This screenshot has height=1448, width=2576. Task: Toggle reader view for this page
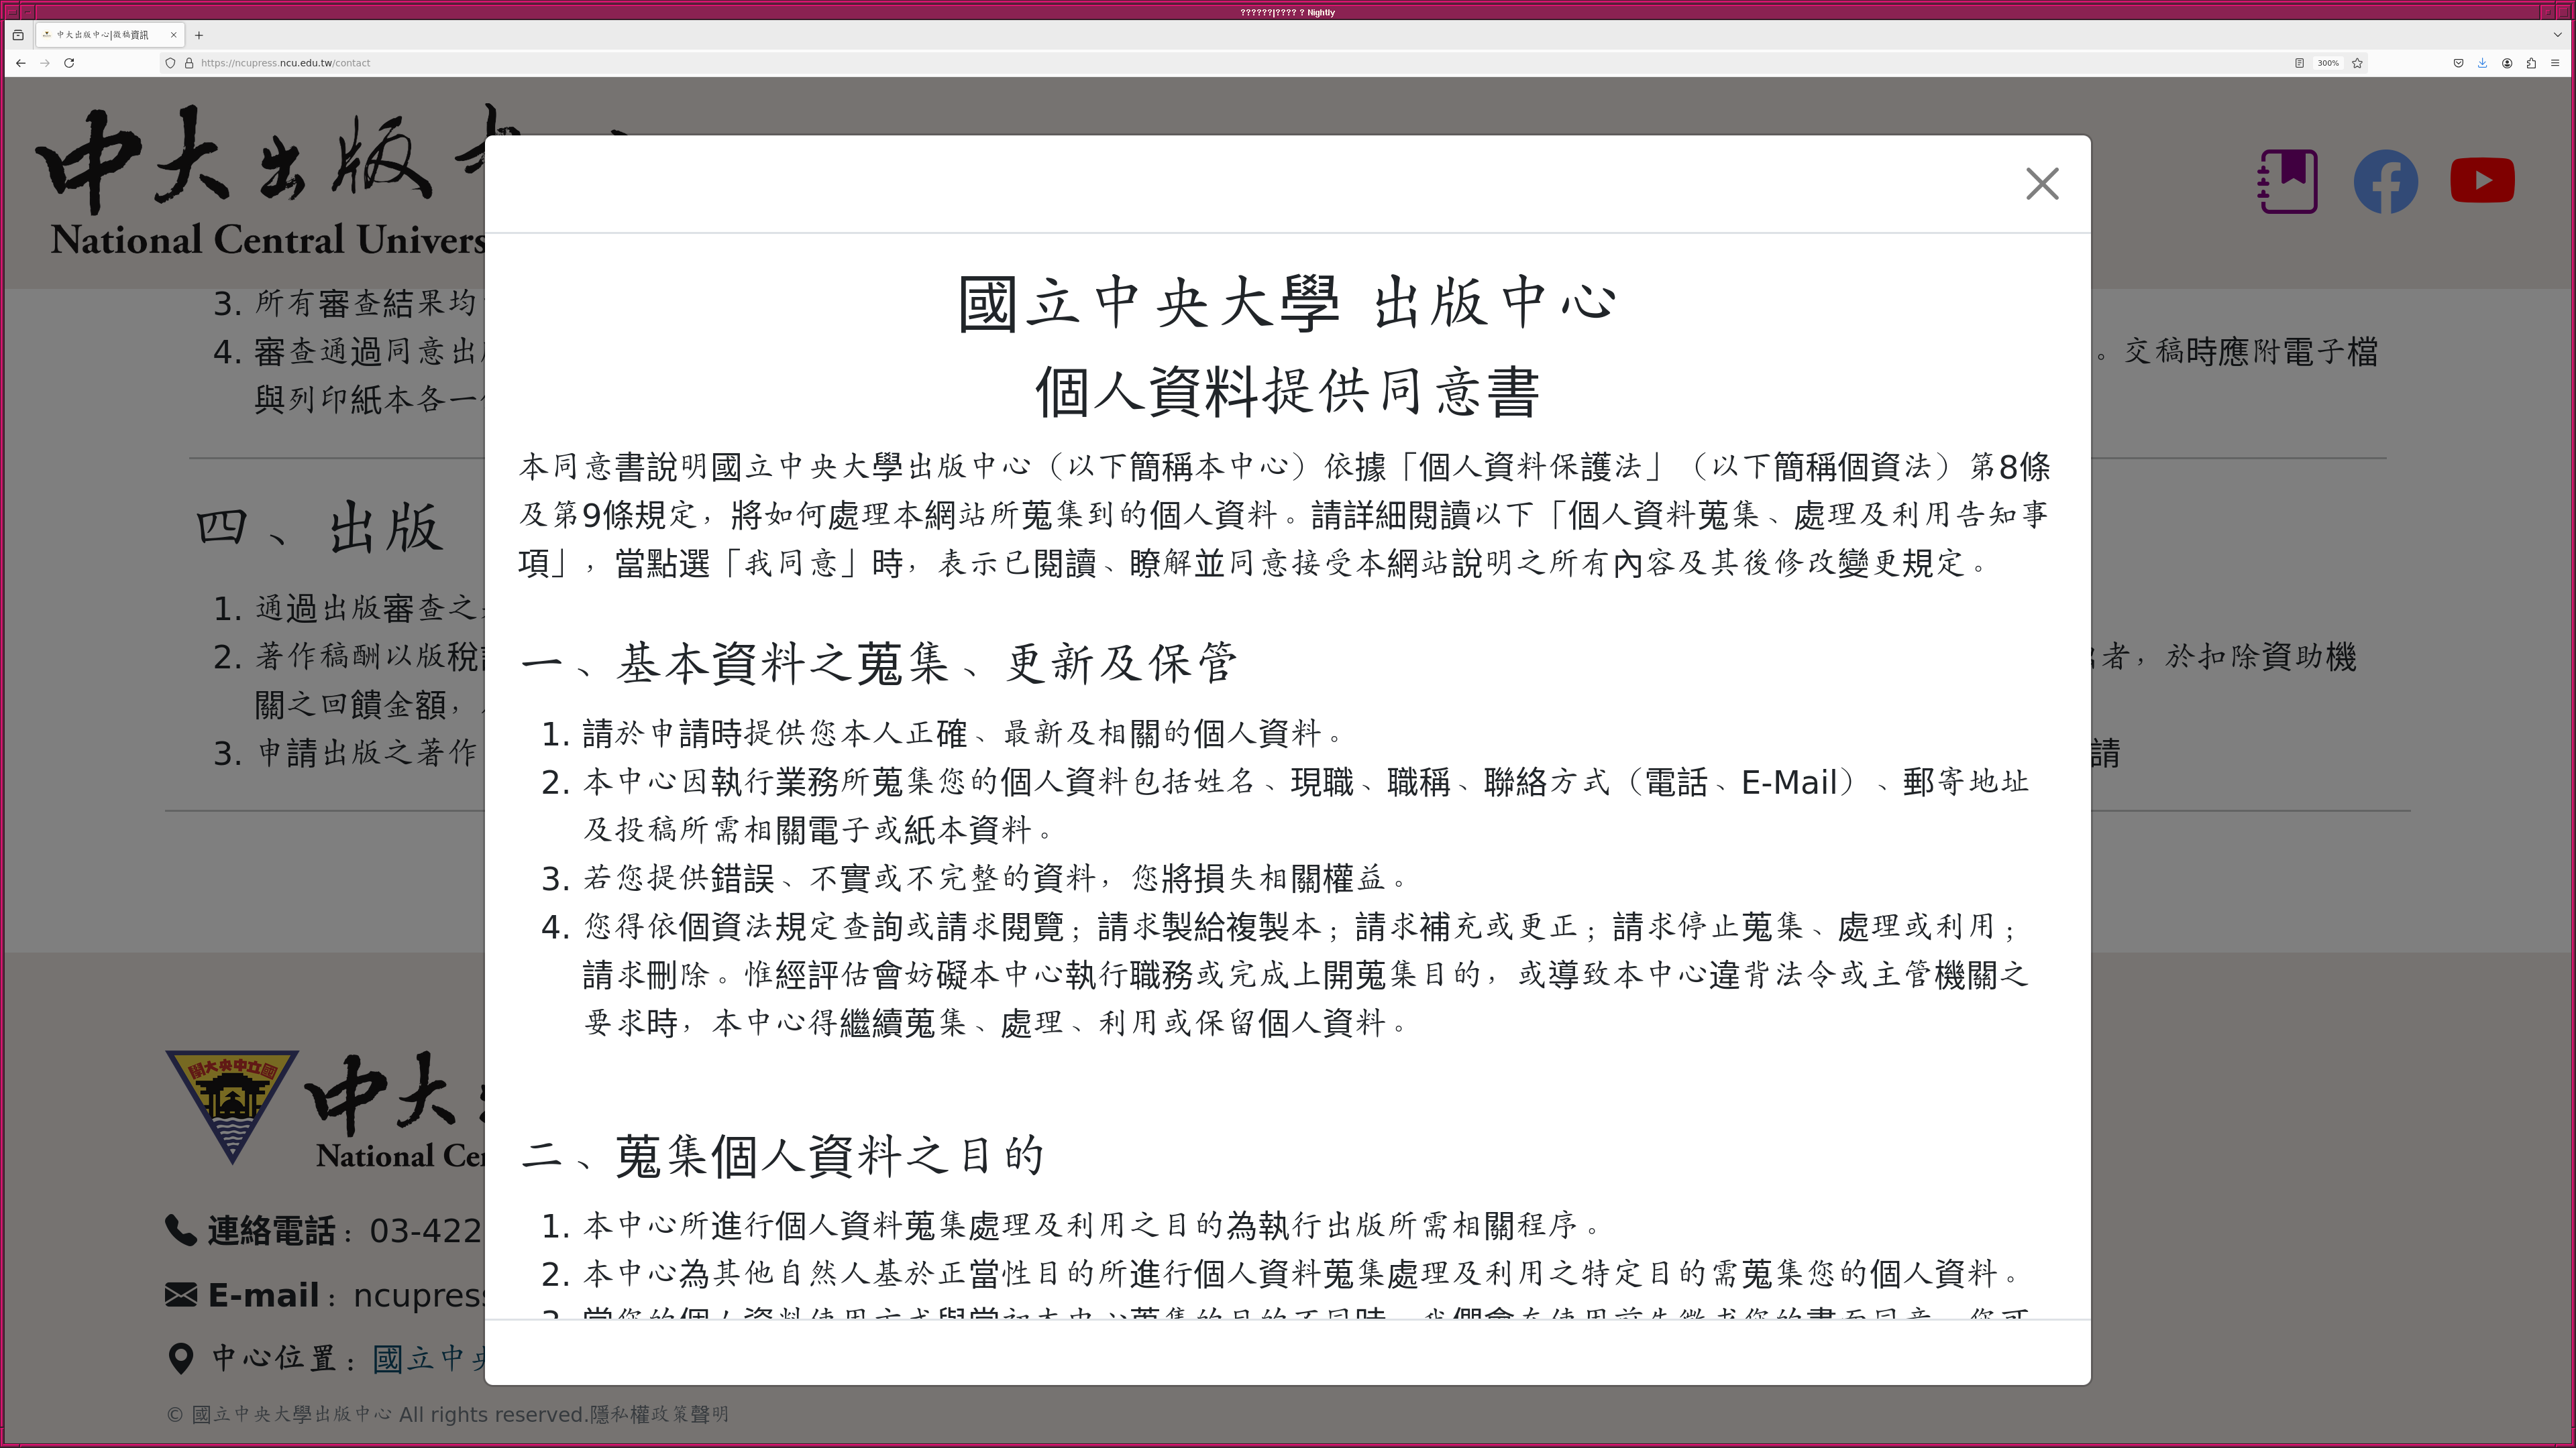2299,63
